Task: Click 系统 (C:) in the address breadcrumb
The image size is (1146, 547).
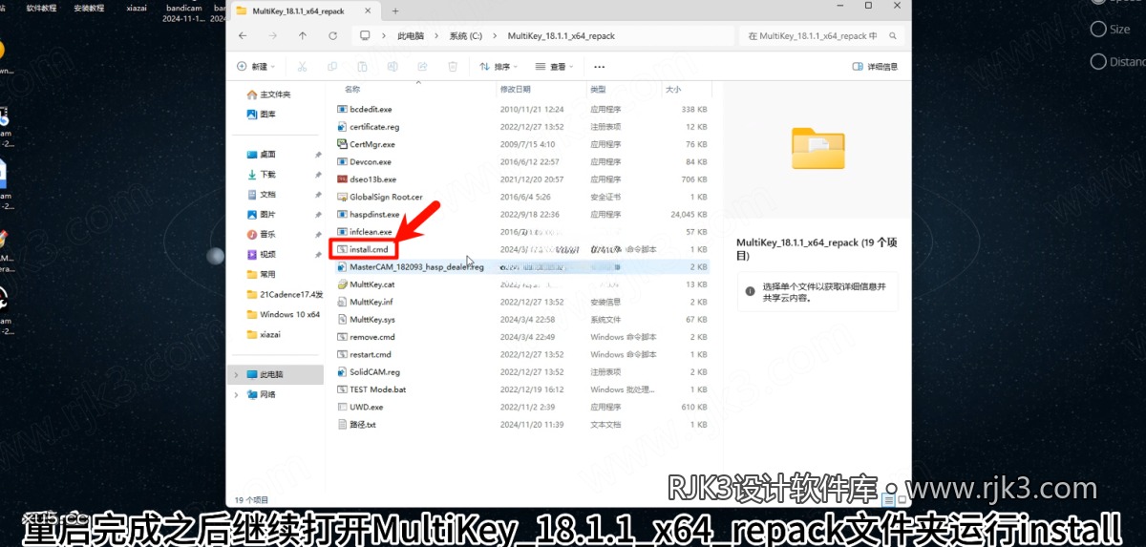Action: click(466, 35)
